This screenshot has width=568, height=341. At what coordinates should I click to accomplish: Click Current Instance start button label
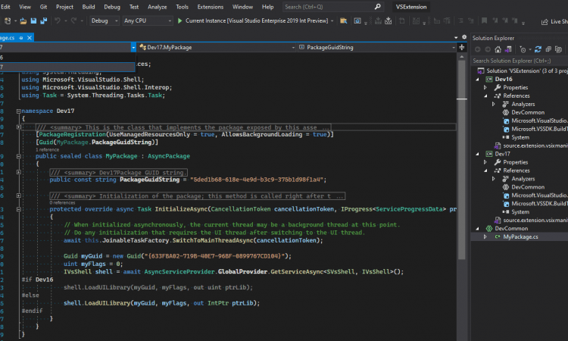(257, 21)
